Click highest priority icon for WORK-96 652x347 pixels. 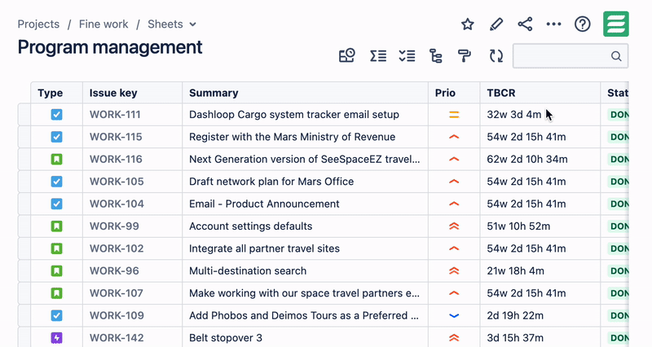[x=454, y=271]
